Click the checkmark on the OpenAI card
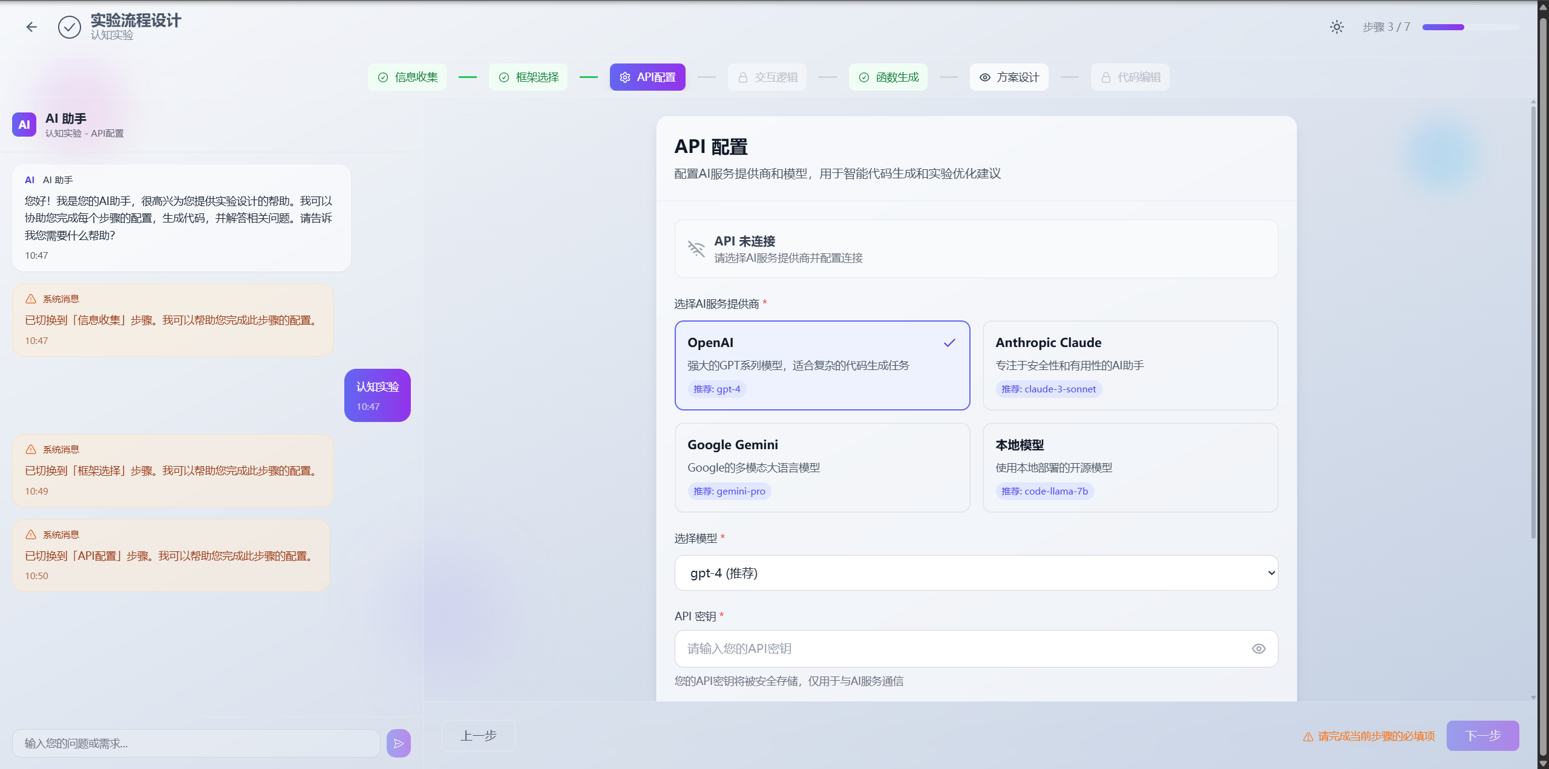The width and height of the screenshot is (1549, 769). pos(949,343)
